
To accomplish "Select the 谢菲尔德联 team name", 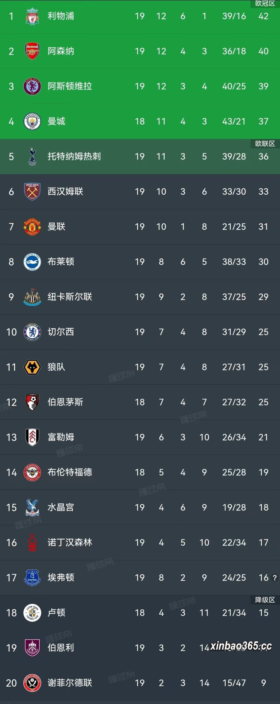I will click(x=70, y=683).
